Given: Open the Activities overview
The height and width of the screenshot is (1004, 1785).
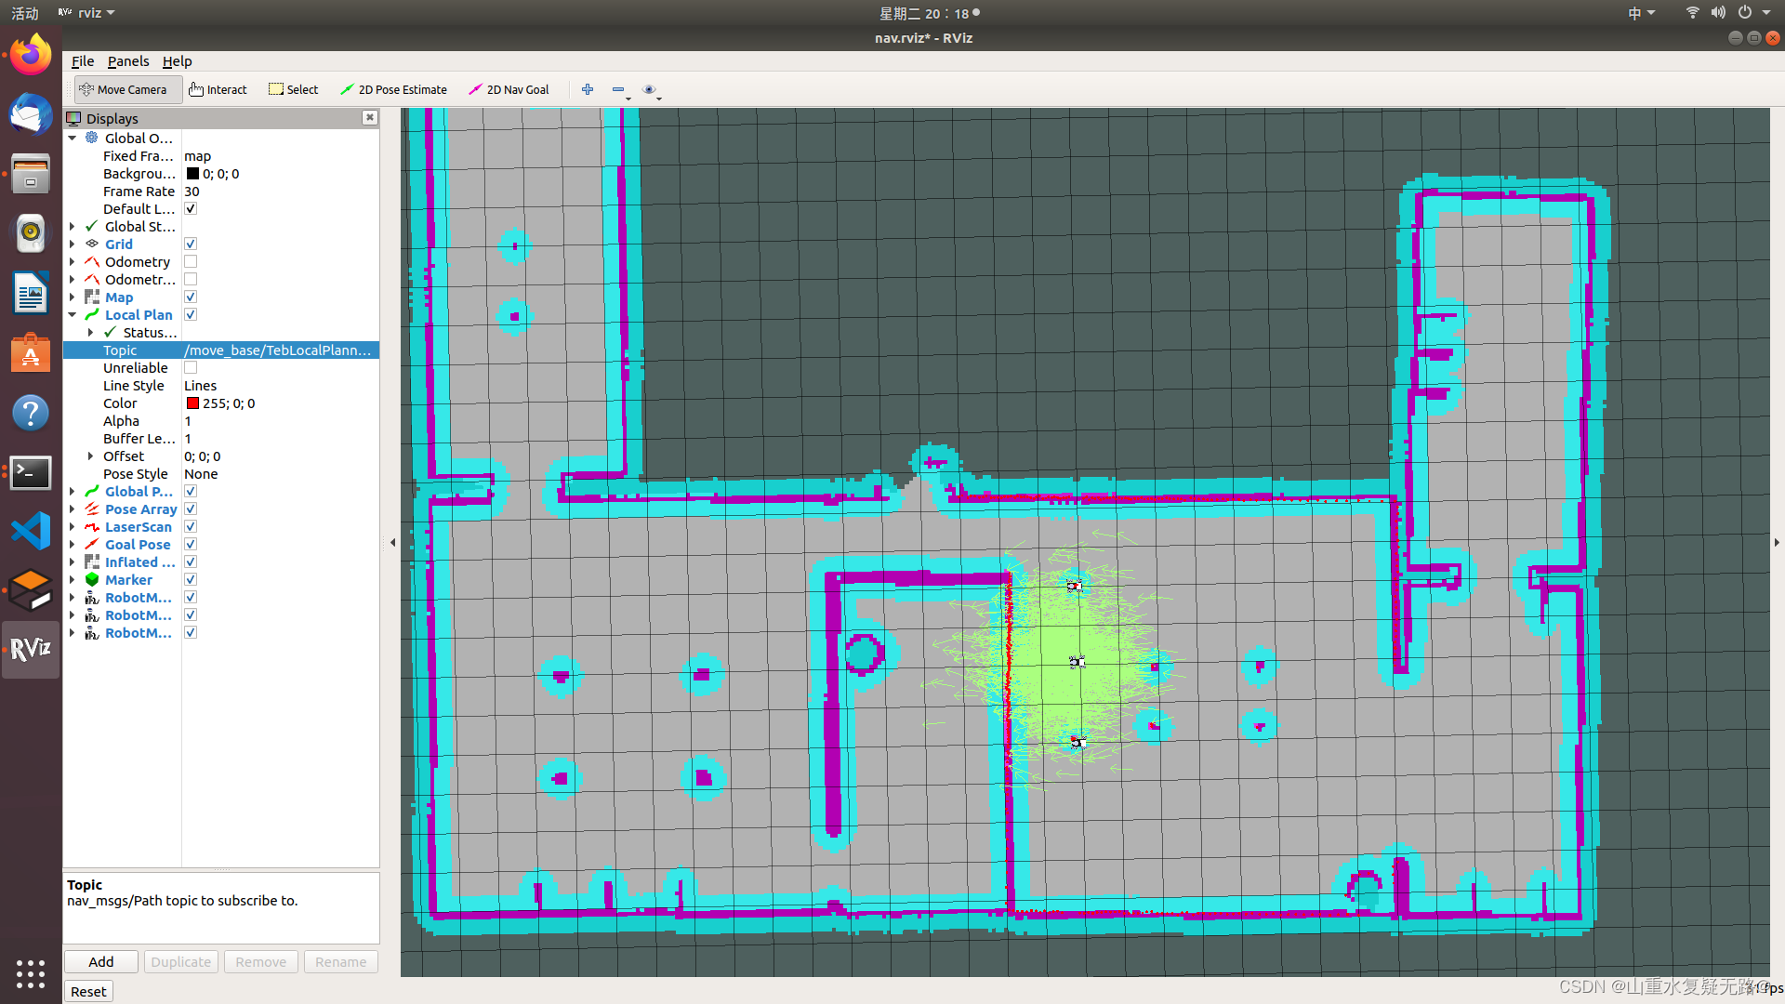Looking at the screenshot, I should (25, 13).
